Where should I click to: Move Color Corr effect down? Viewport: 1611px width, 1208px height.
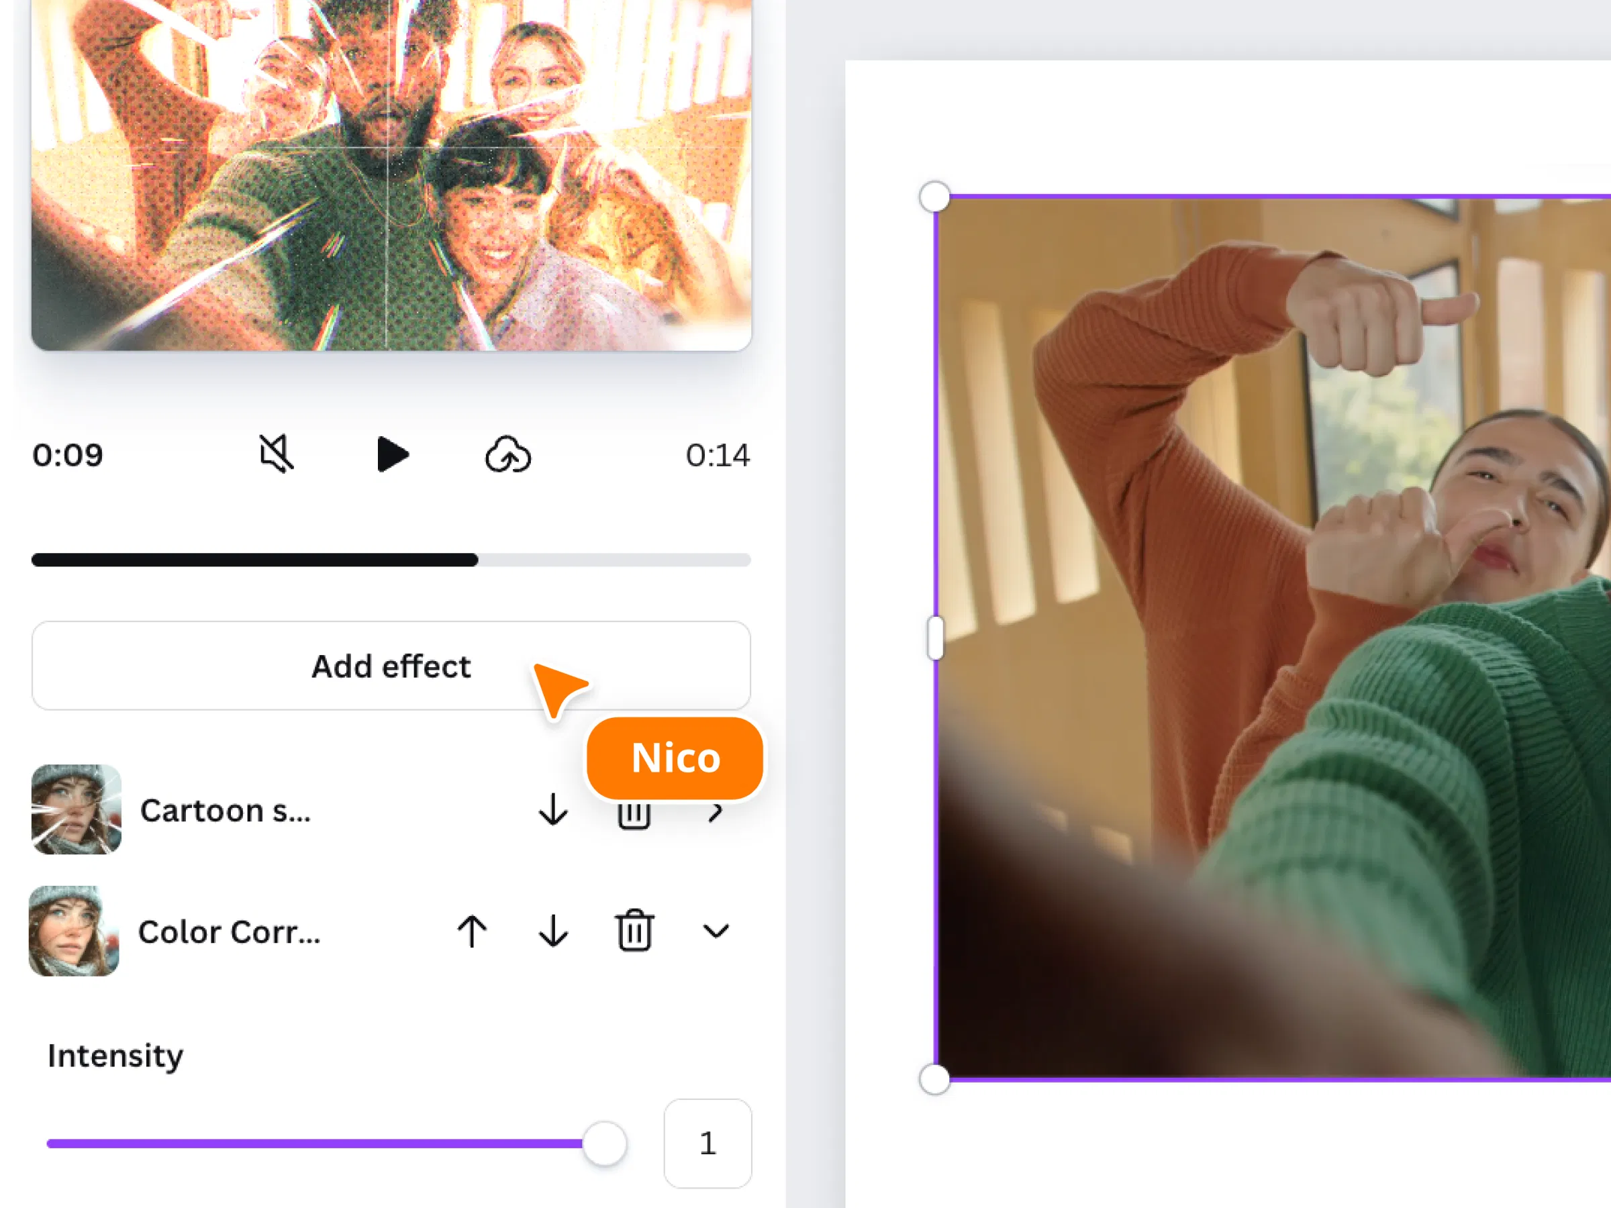tap(553, 932)
